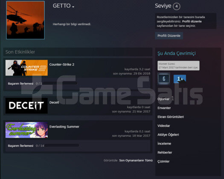Screen dimensions: 224x179
Task: Click 'son oynanma: 18 Mar 2017' text
Action: pos(131,136)
